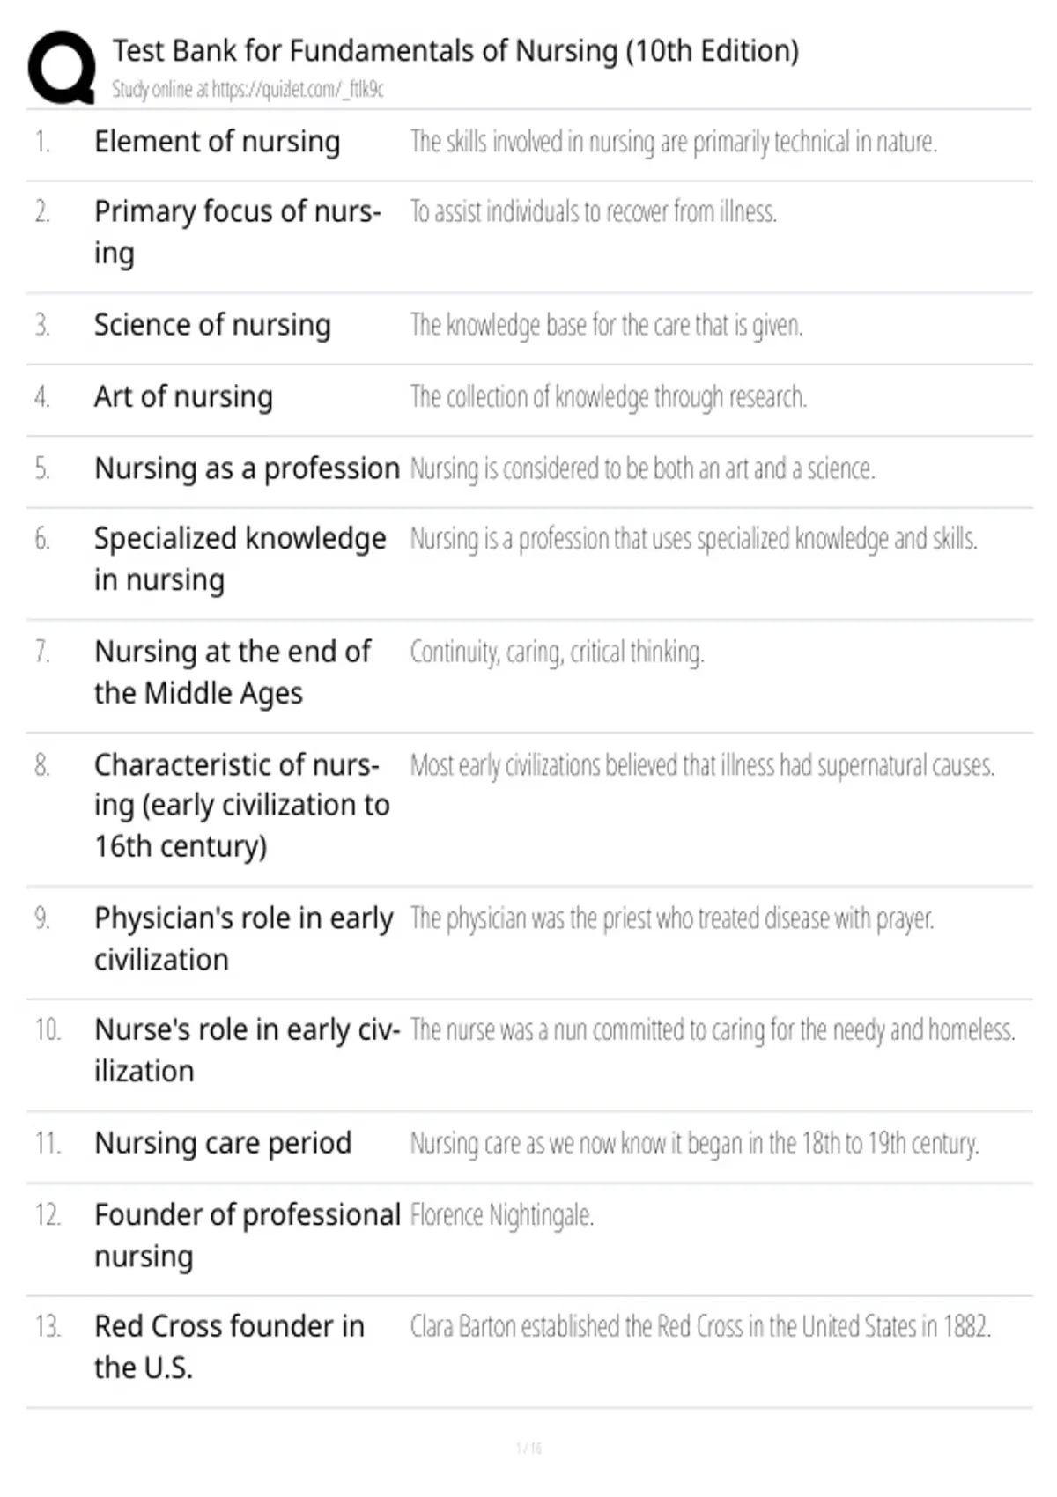Click the page number indicator 1/16
This screenshot has width=1057, height=1497.
(x=529, y=1448)
